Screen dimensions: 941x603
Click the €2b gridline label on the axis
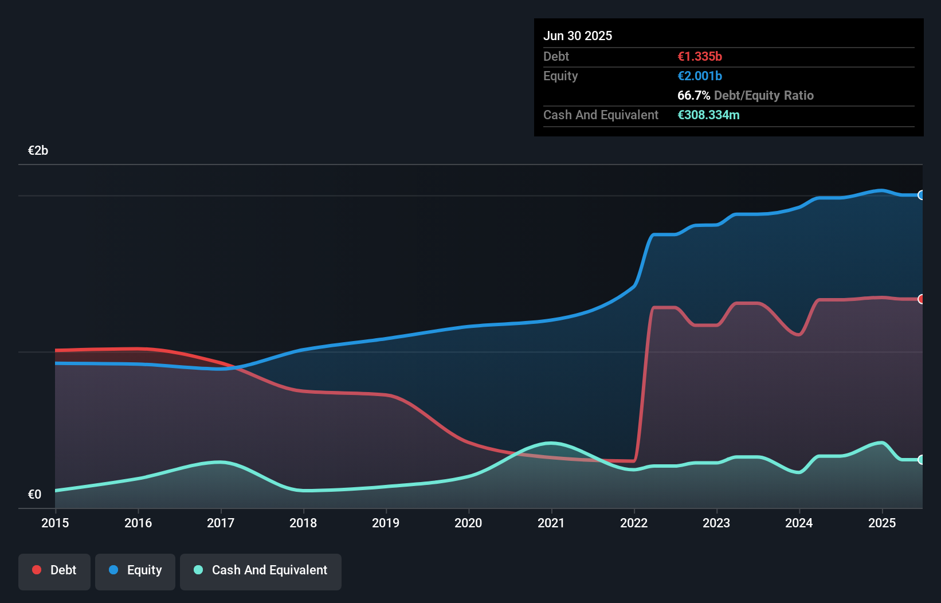(38, 150)
